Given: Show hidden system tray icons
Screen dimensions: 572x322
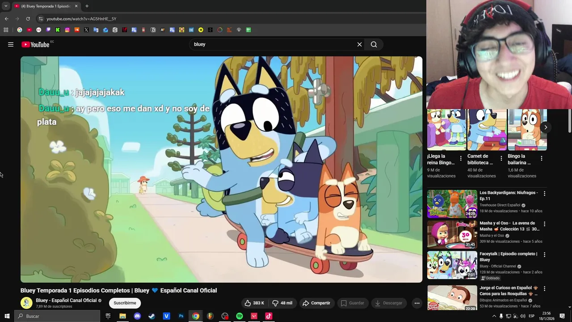Looking at the screenshot, I should (494, 316).
